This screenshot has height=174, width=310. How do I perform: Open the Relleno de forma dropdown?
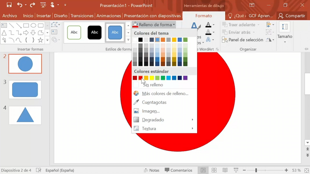point(154,25)
